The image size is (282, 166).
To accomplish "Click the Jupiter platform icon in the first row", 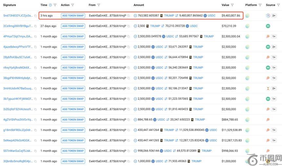I will (247, 16).
